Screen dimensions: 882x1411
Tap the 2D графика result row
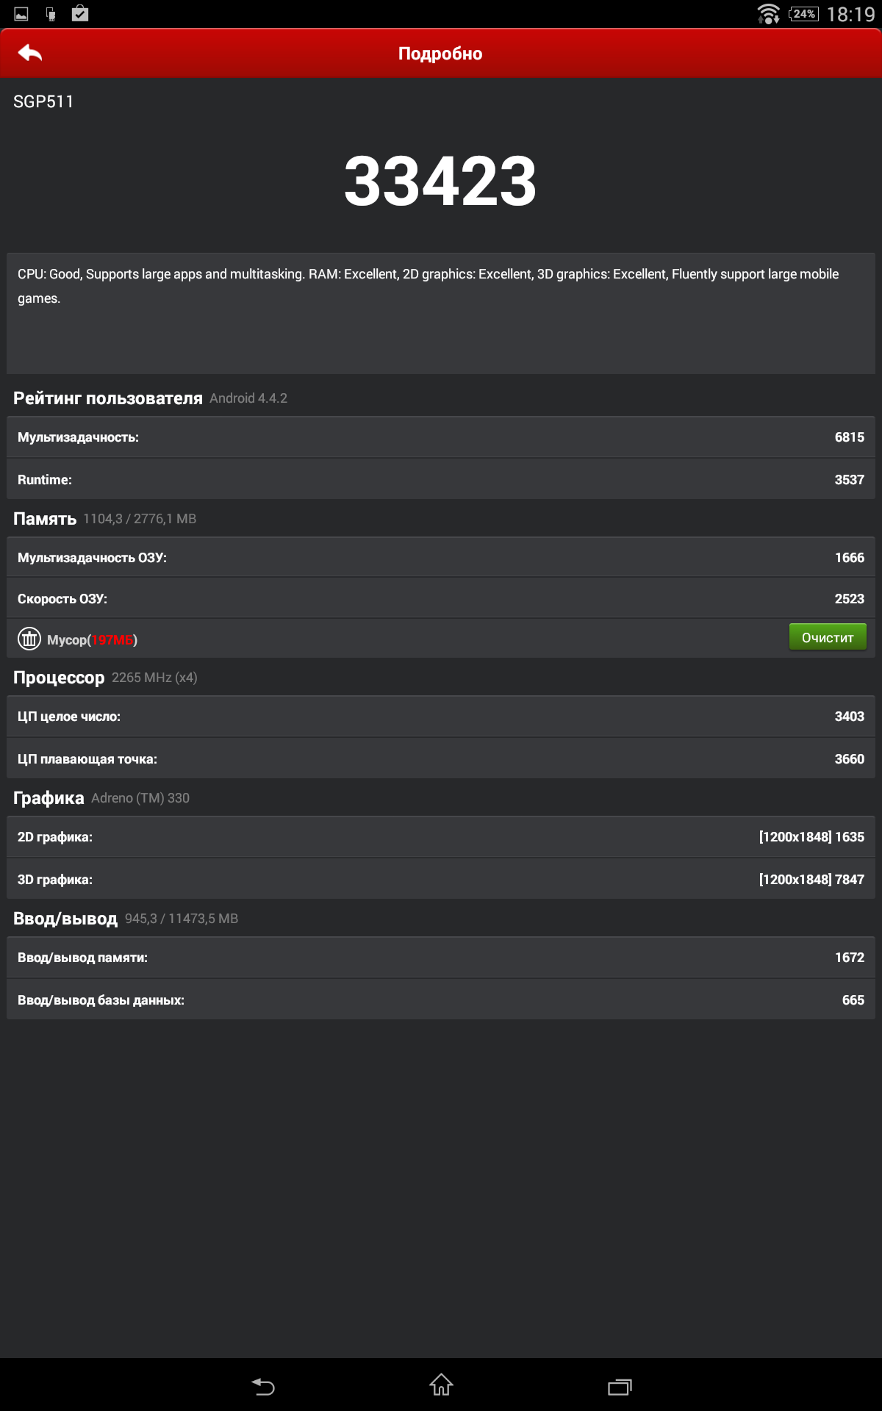point(441,837)
